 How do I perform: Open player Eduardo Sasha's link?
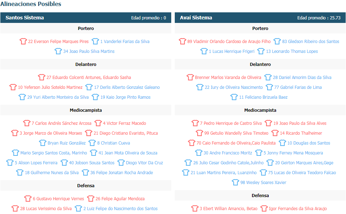point(89,77)
